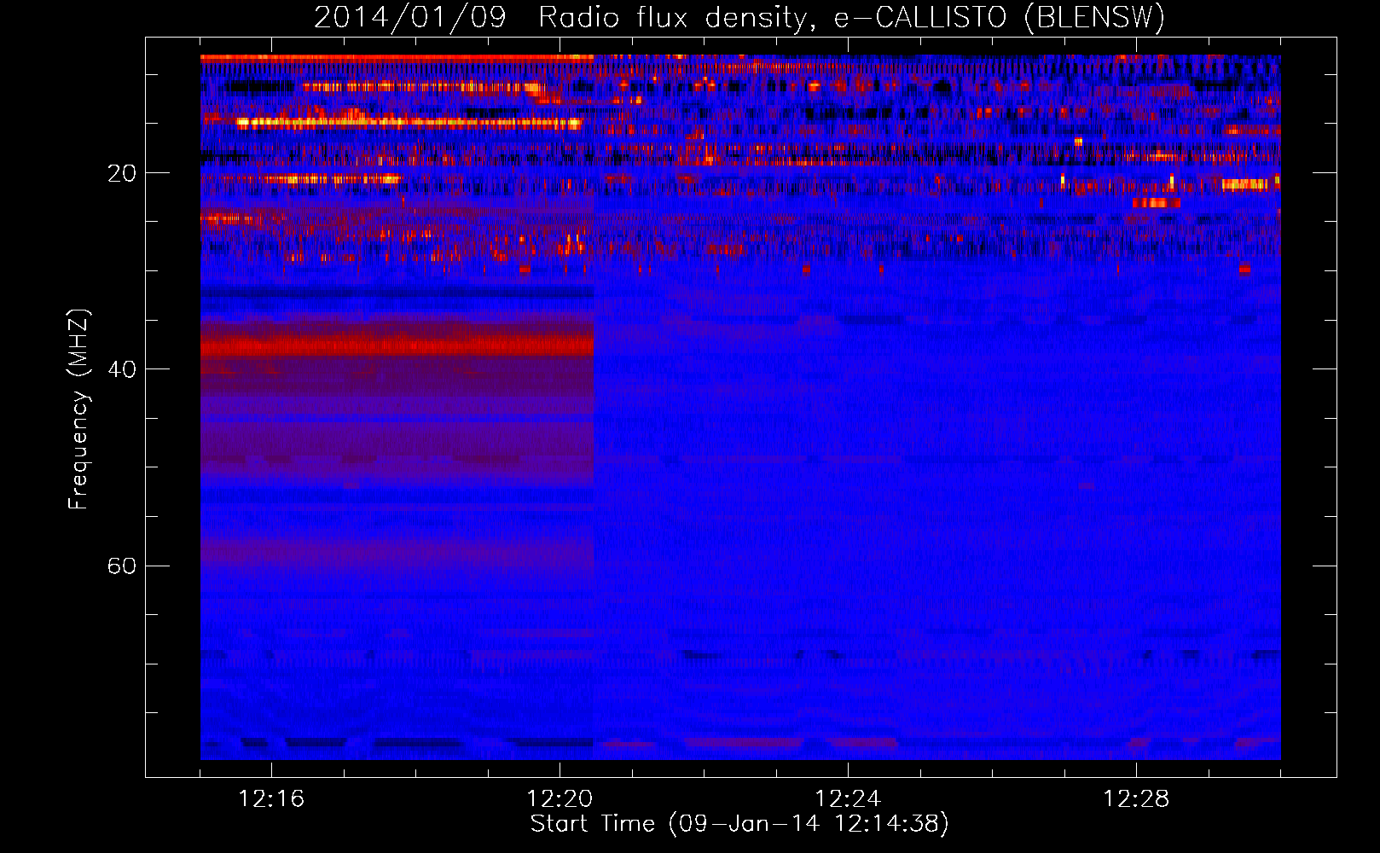Viewport: 1380px width, 853px height.
Task: Click the plot title '2014/01/09 Radio flux density'
Action: [739, 18]
